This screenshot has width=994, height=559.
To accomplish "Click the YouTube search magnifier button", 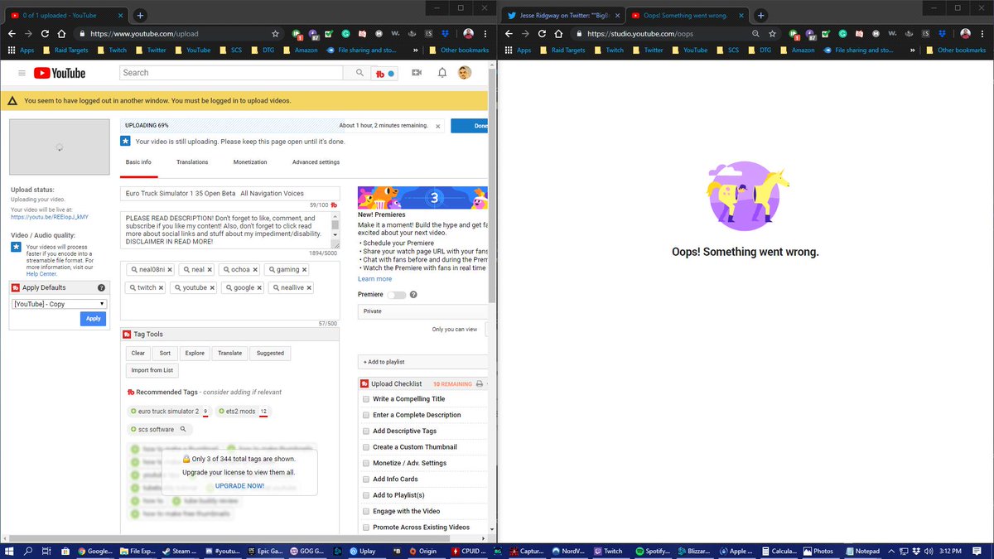I will click(x=359, y=73).
